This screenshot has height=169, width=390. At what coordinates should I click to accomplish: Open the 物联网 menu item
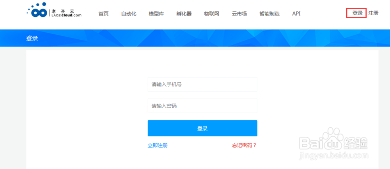[x=212, y=14]
